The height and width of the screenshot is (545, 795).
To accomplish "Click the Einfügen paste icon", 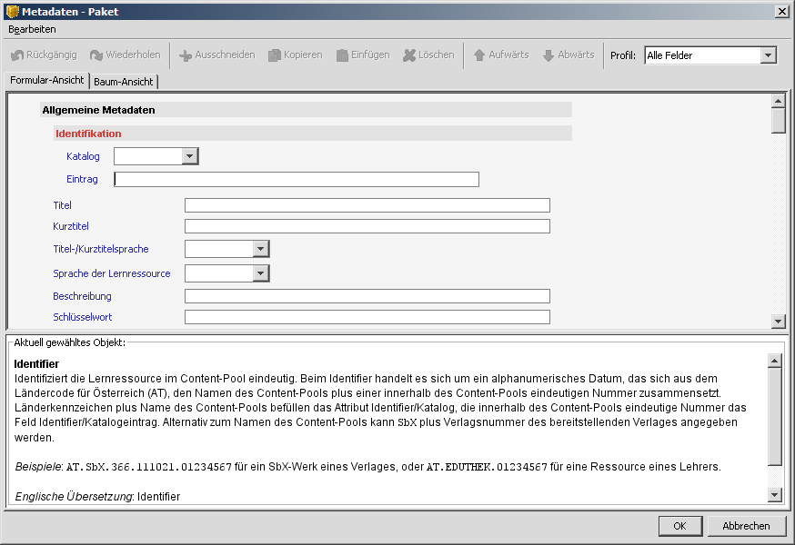I will pos(342,55).
